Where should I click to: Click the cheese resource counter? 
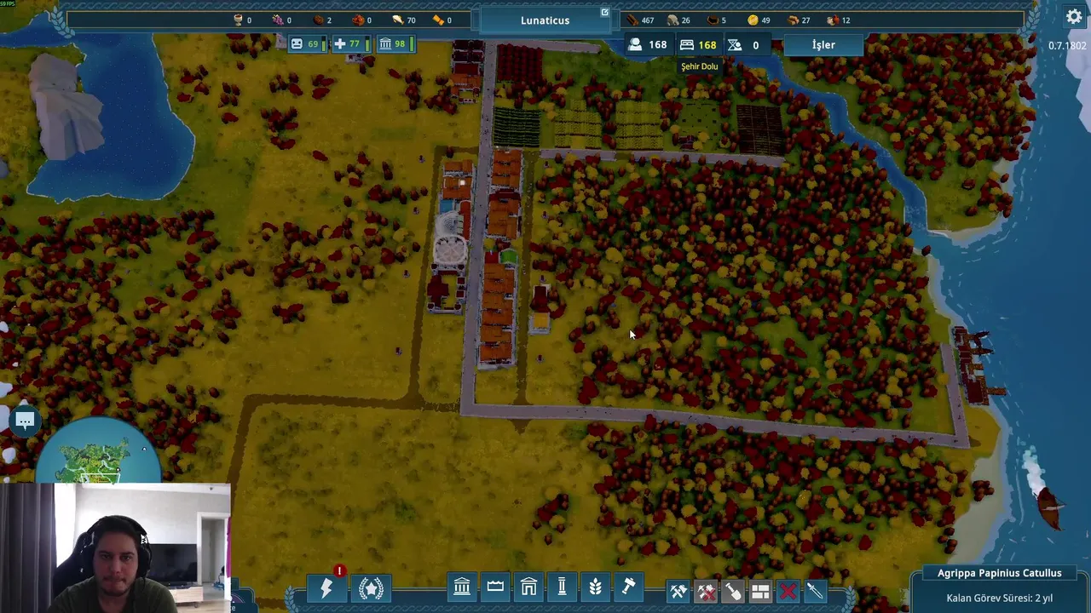coord(442,20)
